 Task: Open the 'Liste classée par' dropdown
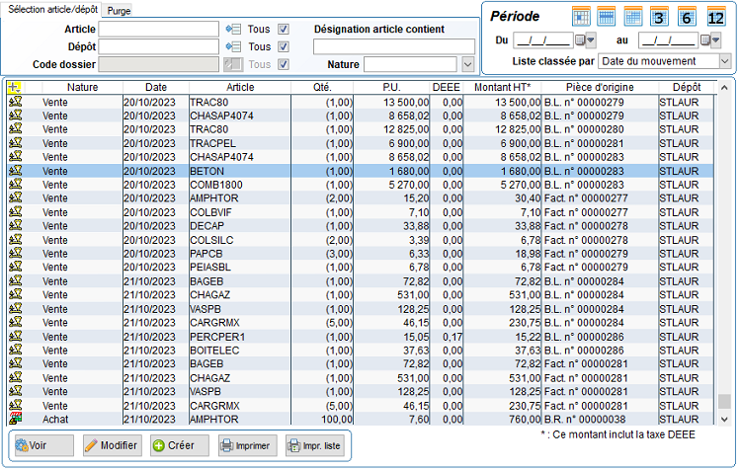pyautogui.click(x=725, y=61)
